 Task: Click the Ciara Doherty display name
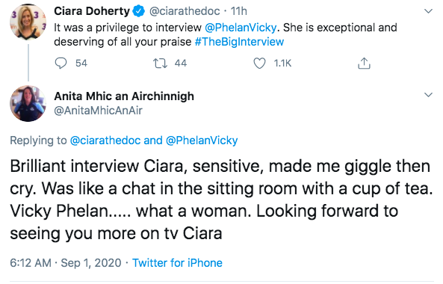pos(92,11)
